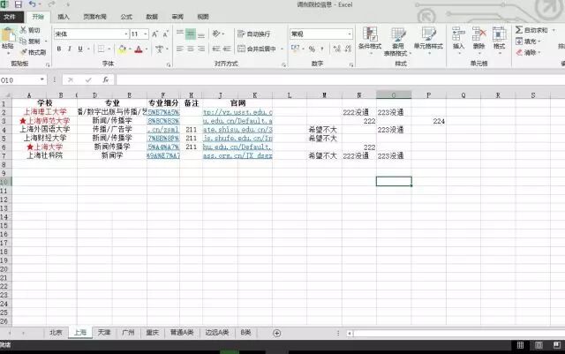Increase decimal places
This screenshot has width=565, height=354.
(x=336, y=49)
